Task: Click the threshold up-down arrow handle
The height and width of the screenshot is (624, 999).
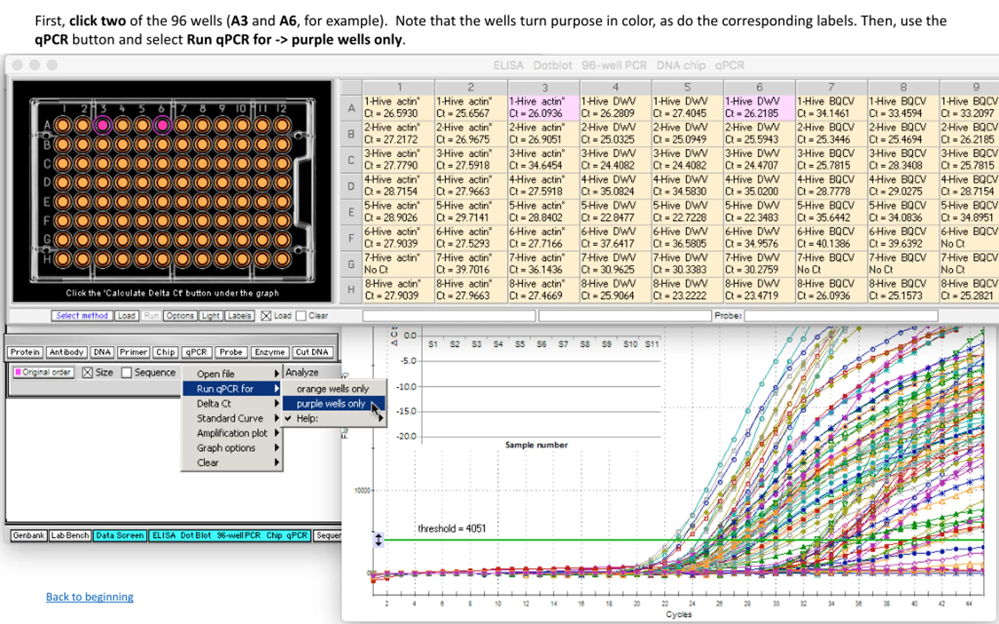Action: click(x=378, y=540)
